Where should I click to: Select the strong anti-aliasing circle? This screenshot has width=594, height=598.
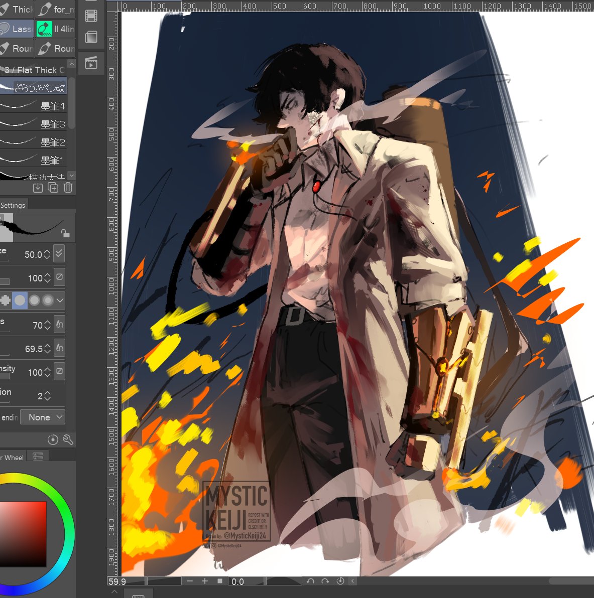[x=48, y=301]
